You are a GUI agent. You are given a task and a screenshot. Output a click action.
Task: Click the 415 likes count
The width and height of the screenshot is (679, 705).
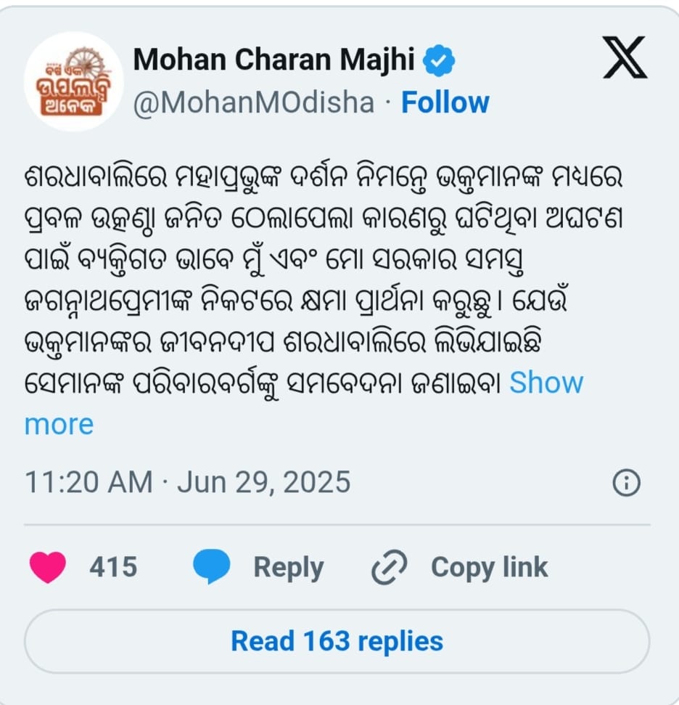click(x=113, y=567)
